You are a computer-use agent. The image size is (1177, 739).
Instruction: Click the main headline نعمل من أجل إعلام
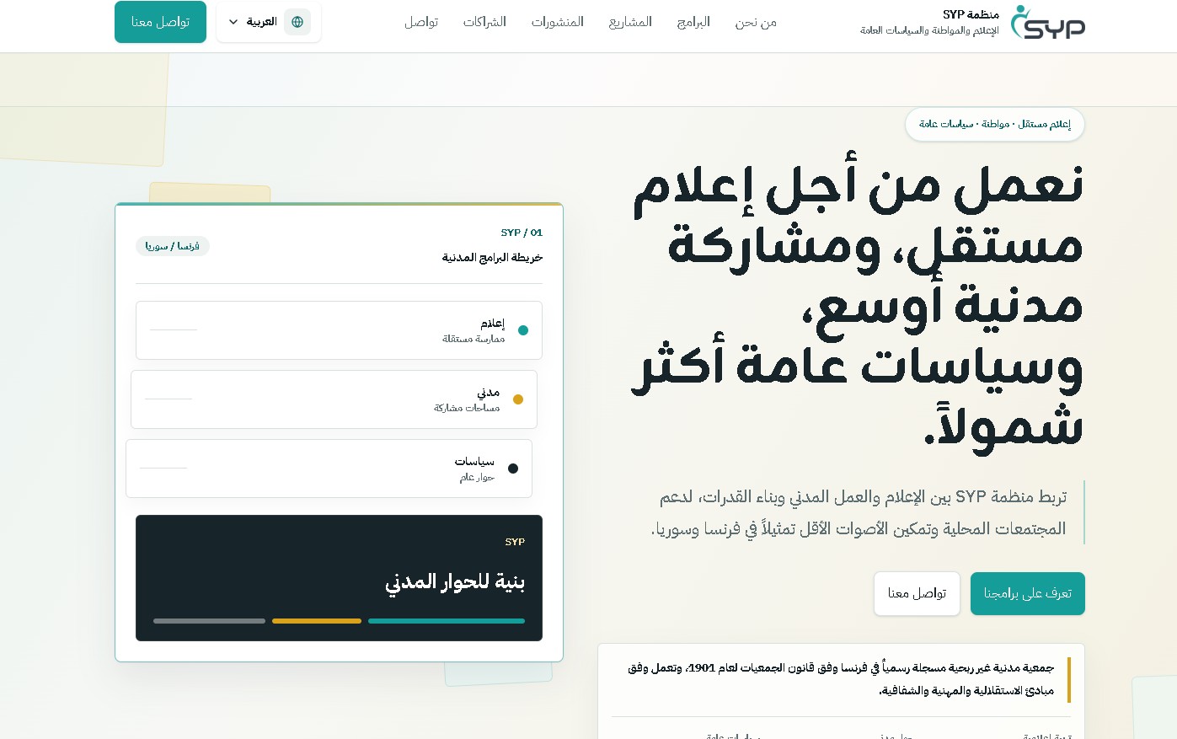point(858,305)
